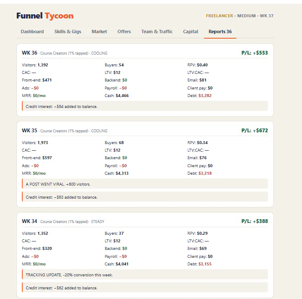Image resolution: width=302 pixels, height=299 pixels.
Task: Click Email: $69 value
Action: tap(197, 249)
